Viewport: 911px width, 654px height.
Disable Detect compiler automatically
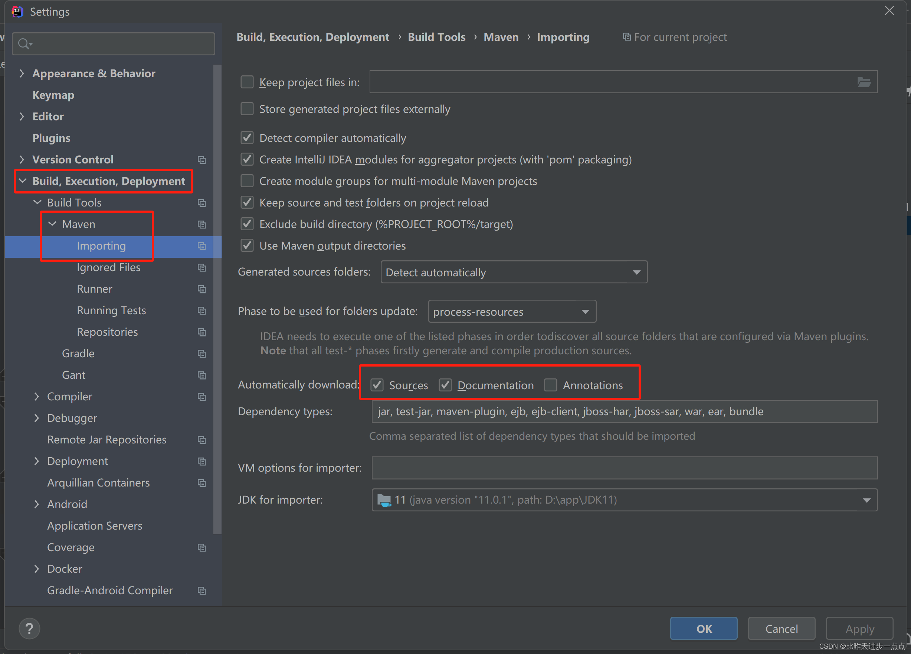[x=247, y=137]
